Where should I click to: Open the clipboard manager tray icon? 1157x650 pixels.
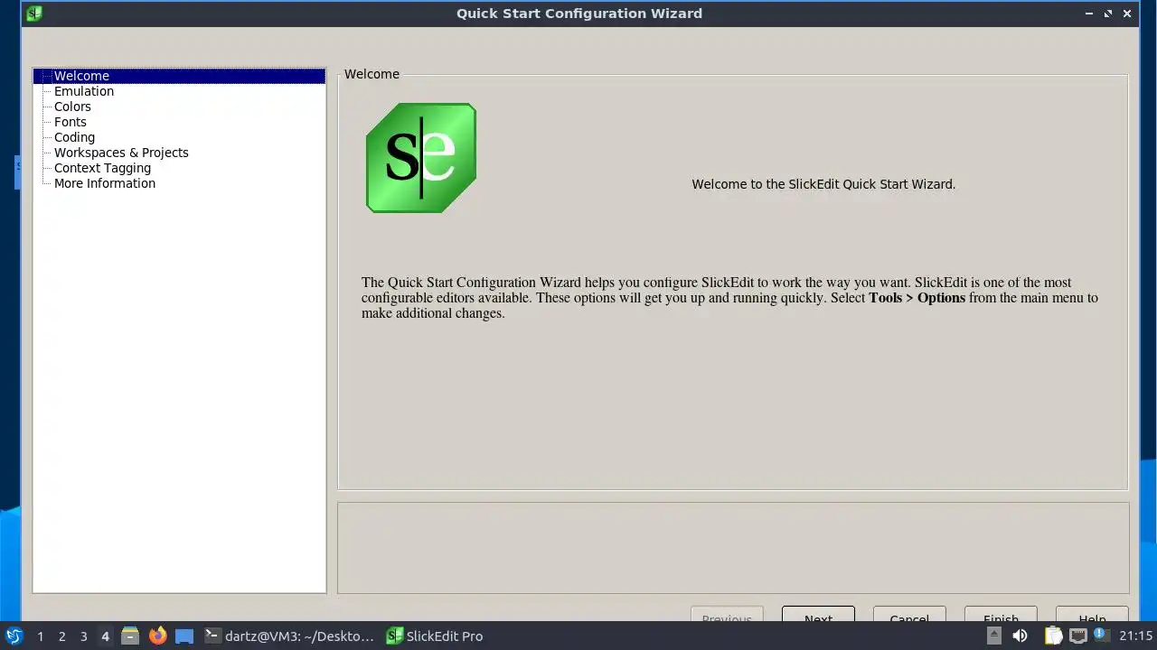tap(1053, 636)
